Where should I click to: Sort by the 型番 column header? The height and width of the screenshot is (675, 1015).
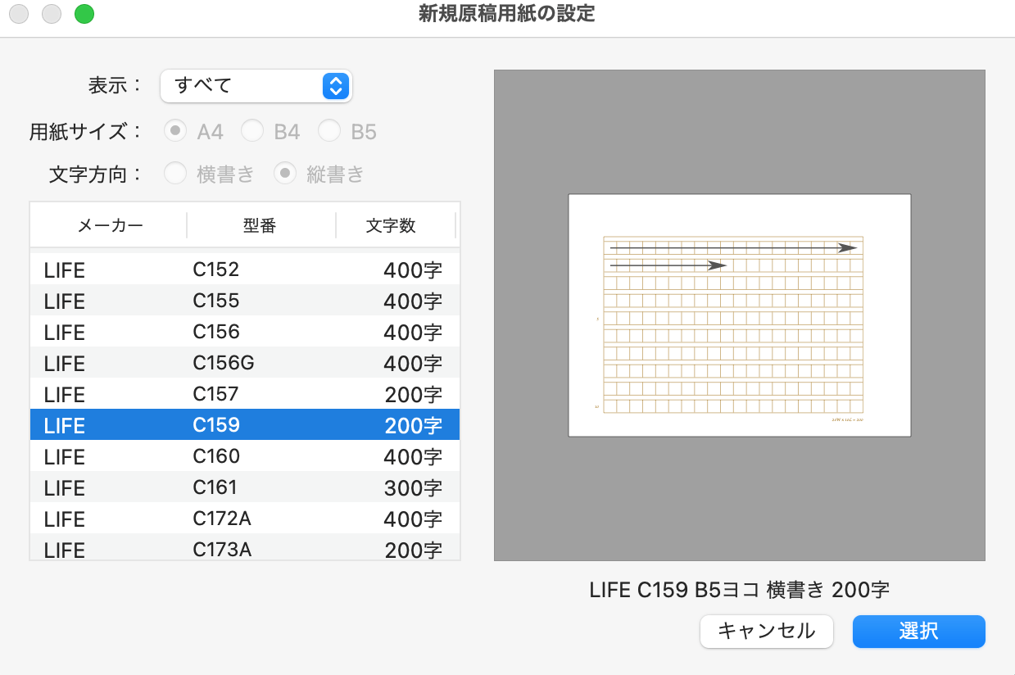point(261,226)
